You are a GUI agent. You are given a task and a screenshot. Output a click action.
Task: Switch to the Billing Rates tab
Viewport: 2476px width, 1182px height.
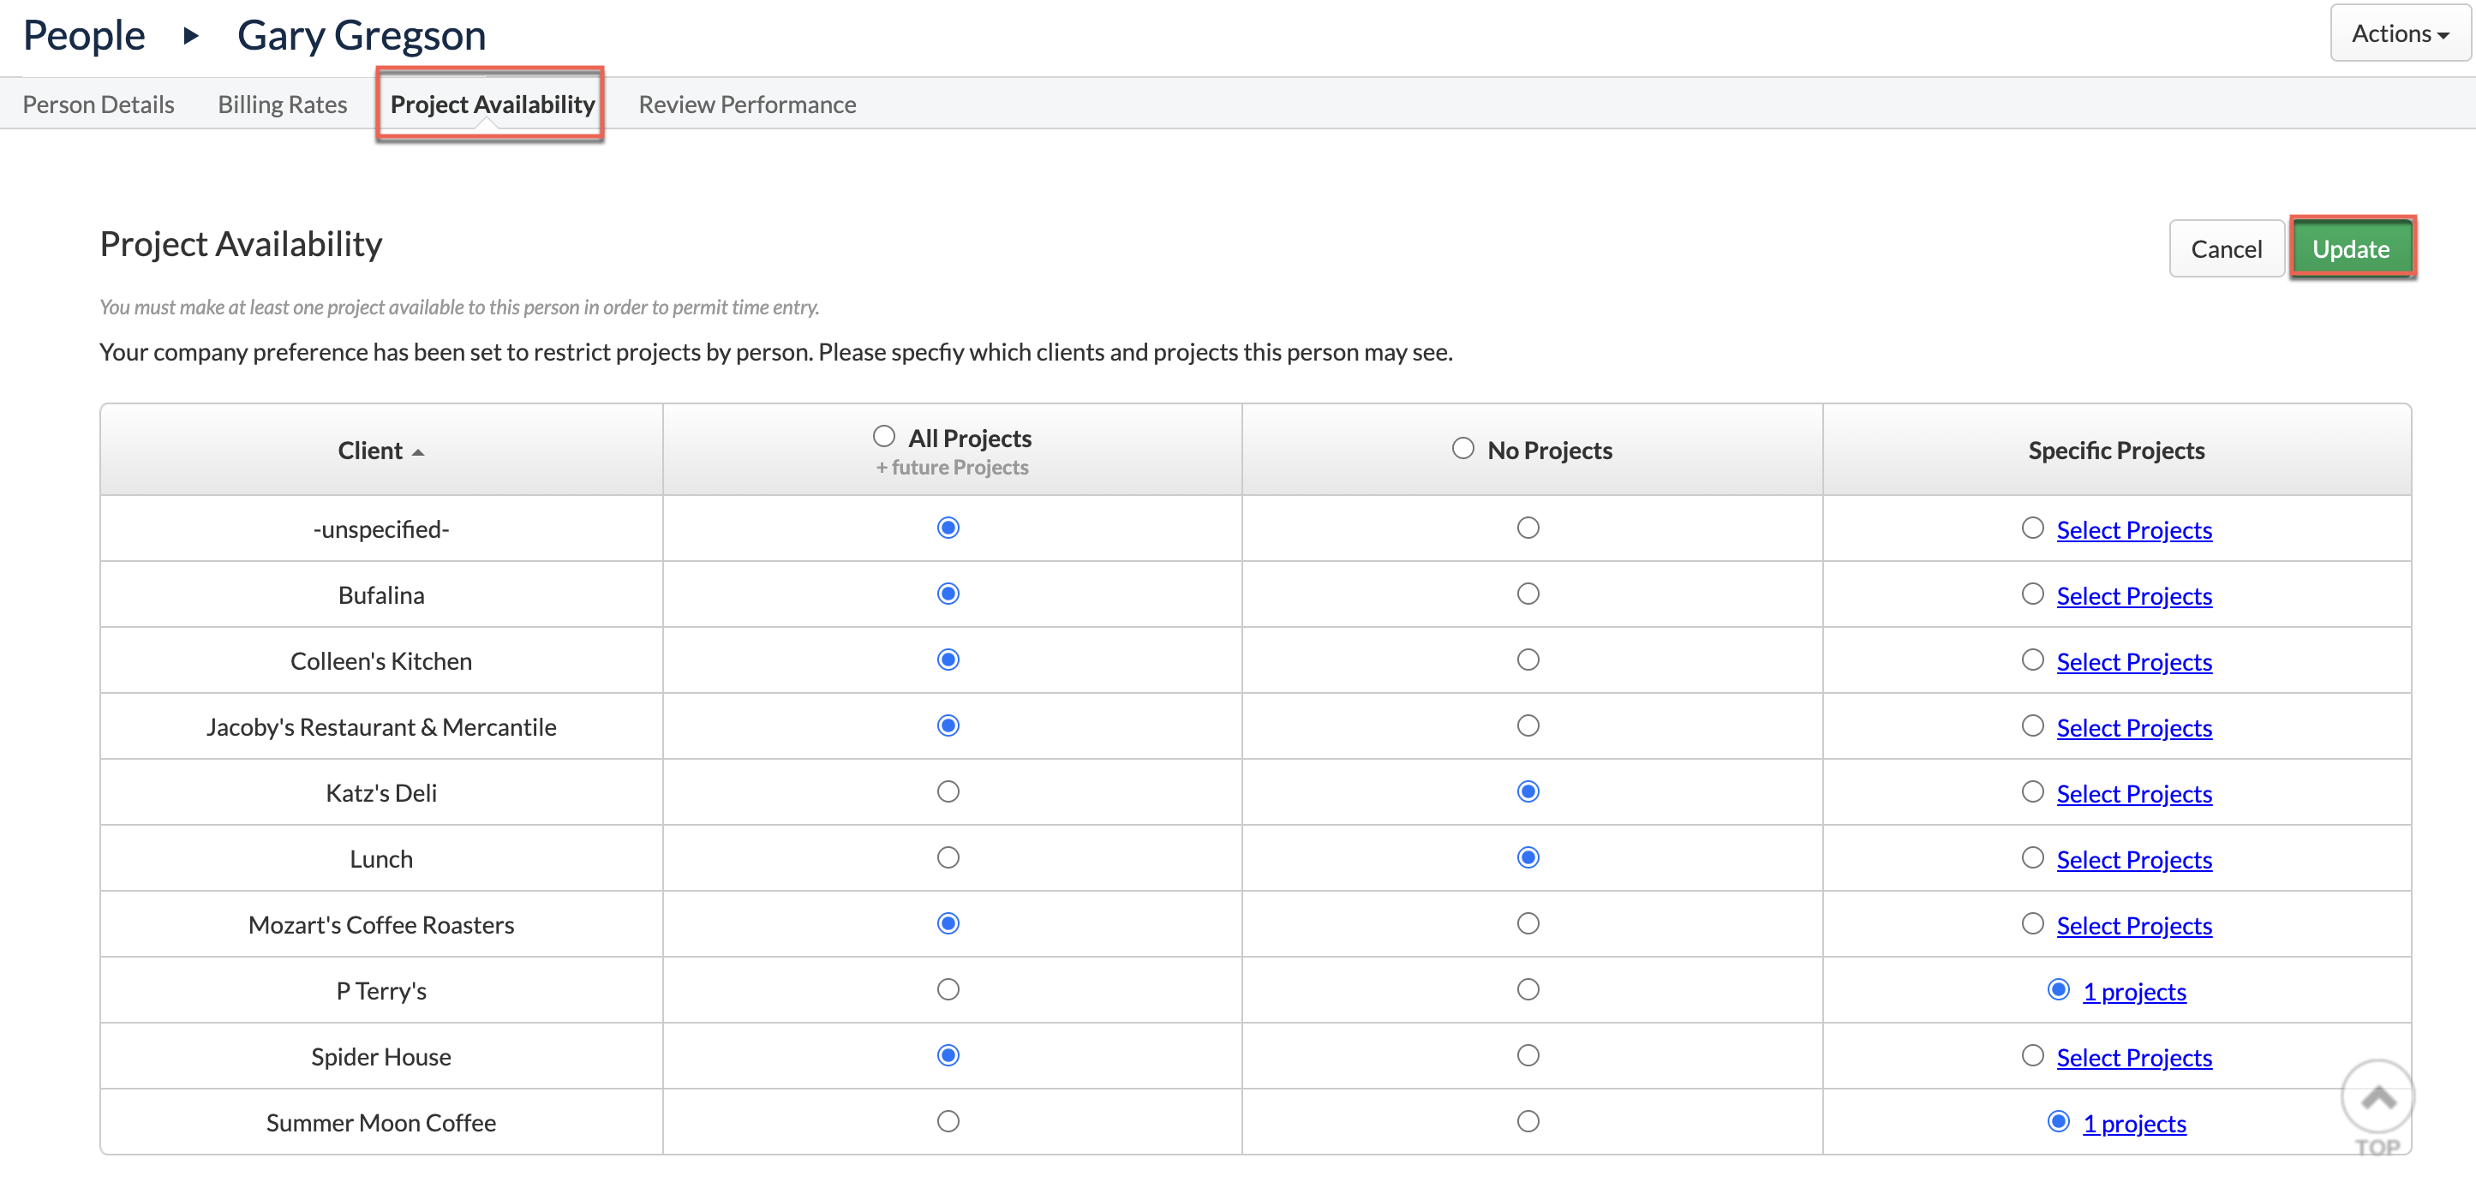[x=283, y=104]
